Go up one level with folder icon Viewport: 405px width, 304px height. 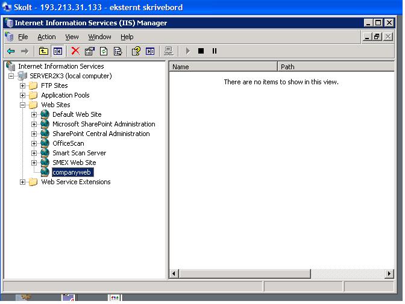43,51
